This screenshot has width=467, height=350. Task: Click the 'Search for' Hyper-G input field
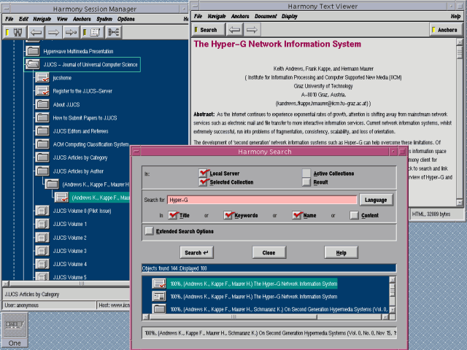tap(262, 200)
